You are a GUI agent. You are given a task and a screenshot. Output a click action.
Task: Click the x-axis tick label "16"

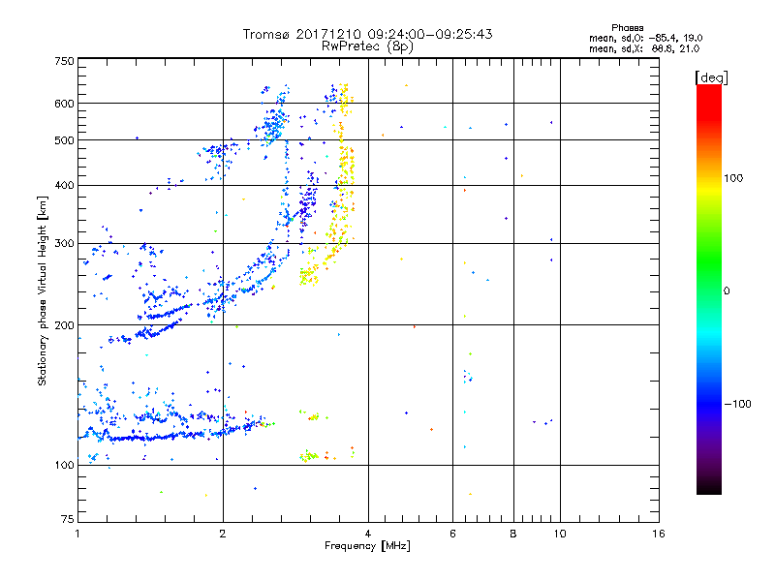click(659, 534)
